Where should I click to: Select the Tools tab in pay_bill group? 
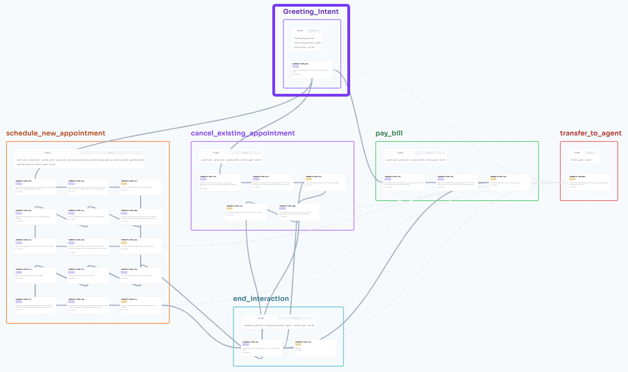click(400, 153)
